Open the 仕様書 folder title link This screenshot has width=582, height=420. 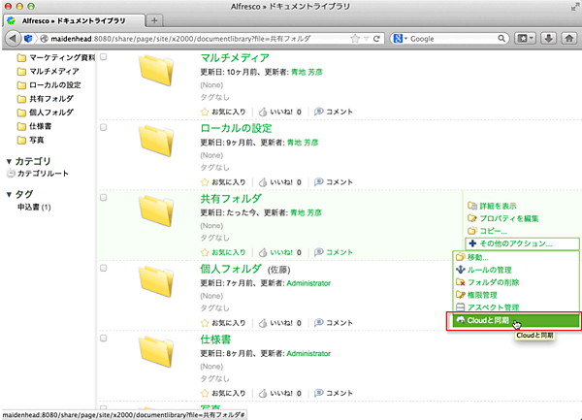[218, 339]
